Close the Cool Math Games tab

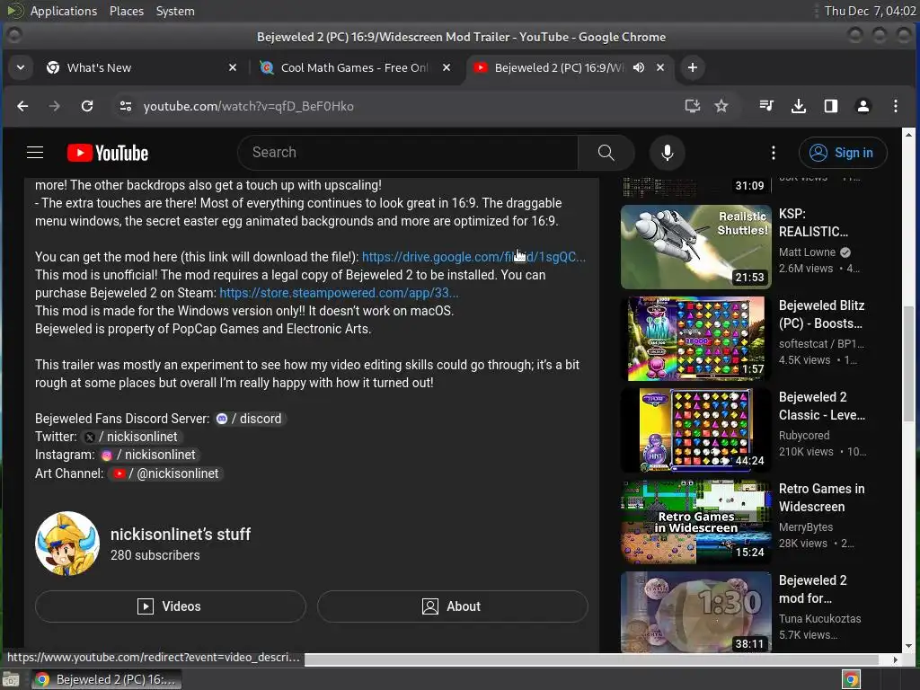point(447,67)
